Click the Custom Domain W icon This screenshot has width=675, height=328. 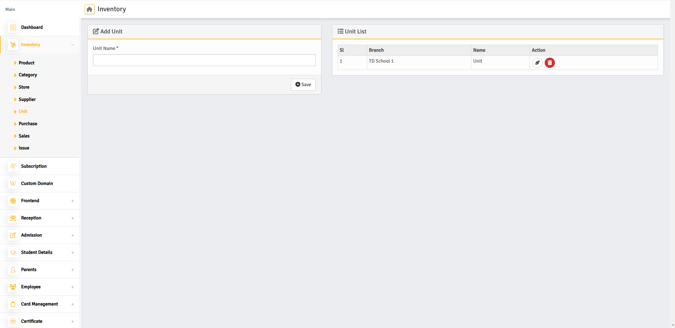tap(13, 184)
